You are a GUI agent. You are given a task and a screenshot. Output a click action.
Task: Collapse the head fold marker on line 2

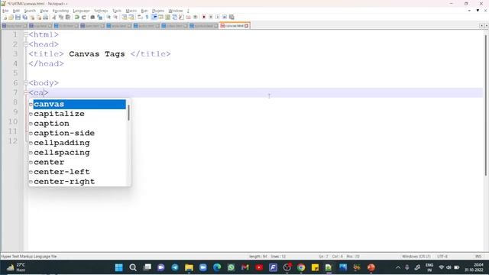click(26, 44)
